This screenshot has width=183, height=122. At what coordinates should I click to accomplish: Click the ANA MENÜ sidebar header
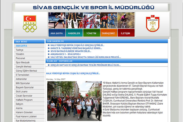coord(29,41)
